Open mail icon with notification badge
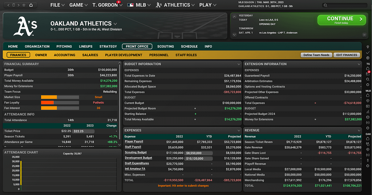 click(368, 74)
